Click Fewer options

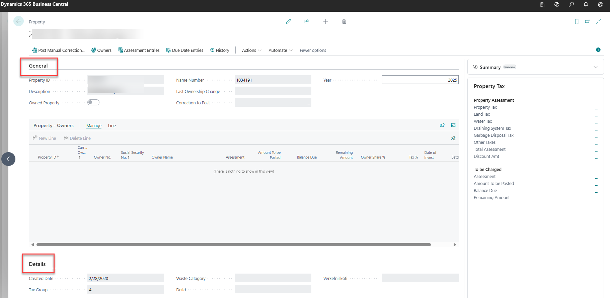pos(313,50)
